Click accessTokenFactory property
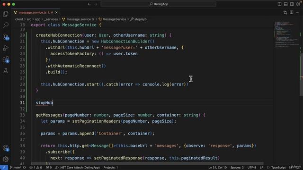The image size is (303, 170). click(72, 54)
